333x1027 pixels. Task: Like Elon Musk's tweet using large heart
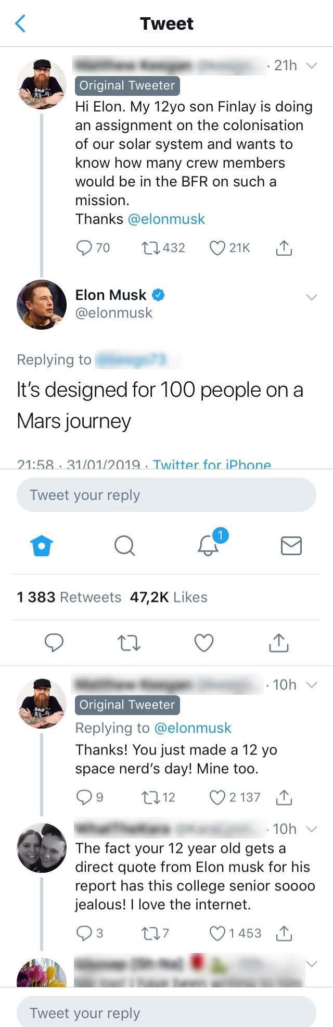[x=204, y=643]
